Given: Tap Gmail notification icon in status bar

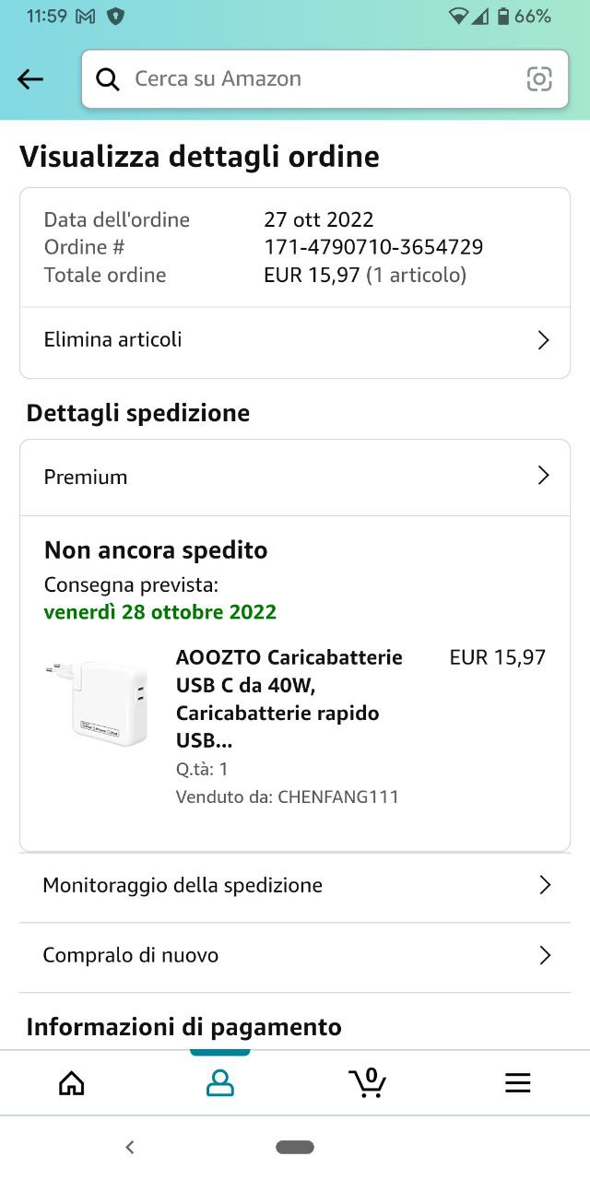Looking at the screenshot, I should pos(85,17).
